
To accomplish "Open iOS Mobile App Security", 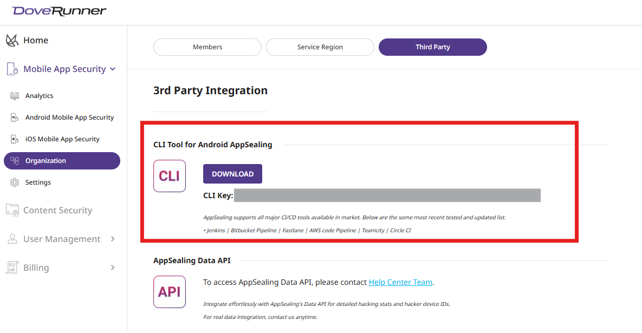I will pyautogui.click(x=15, y=139).
